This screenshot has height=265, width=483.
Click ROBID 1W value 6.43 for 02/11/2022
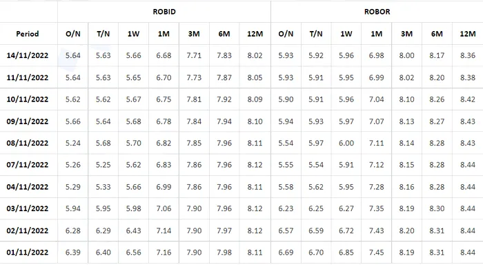tap(133, 230)
